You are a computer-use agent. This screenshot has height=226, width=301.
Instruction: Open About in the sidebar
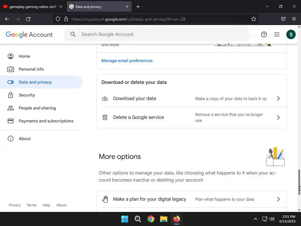pos(41,139)
